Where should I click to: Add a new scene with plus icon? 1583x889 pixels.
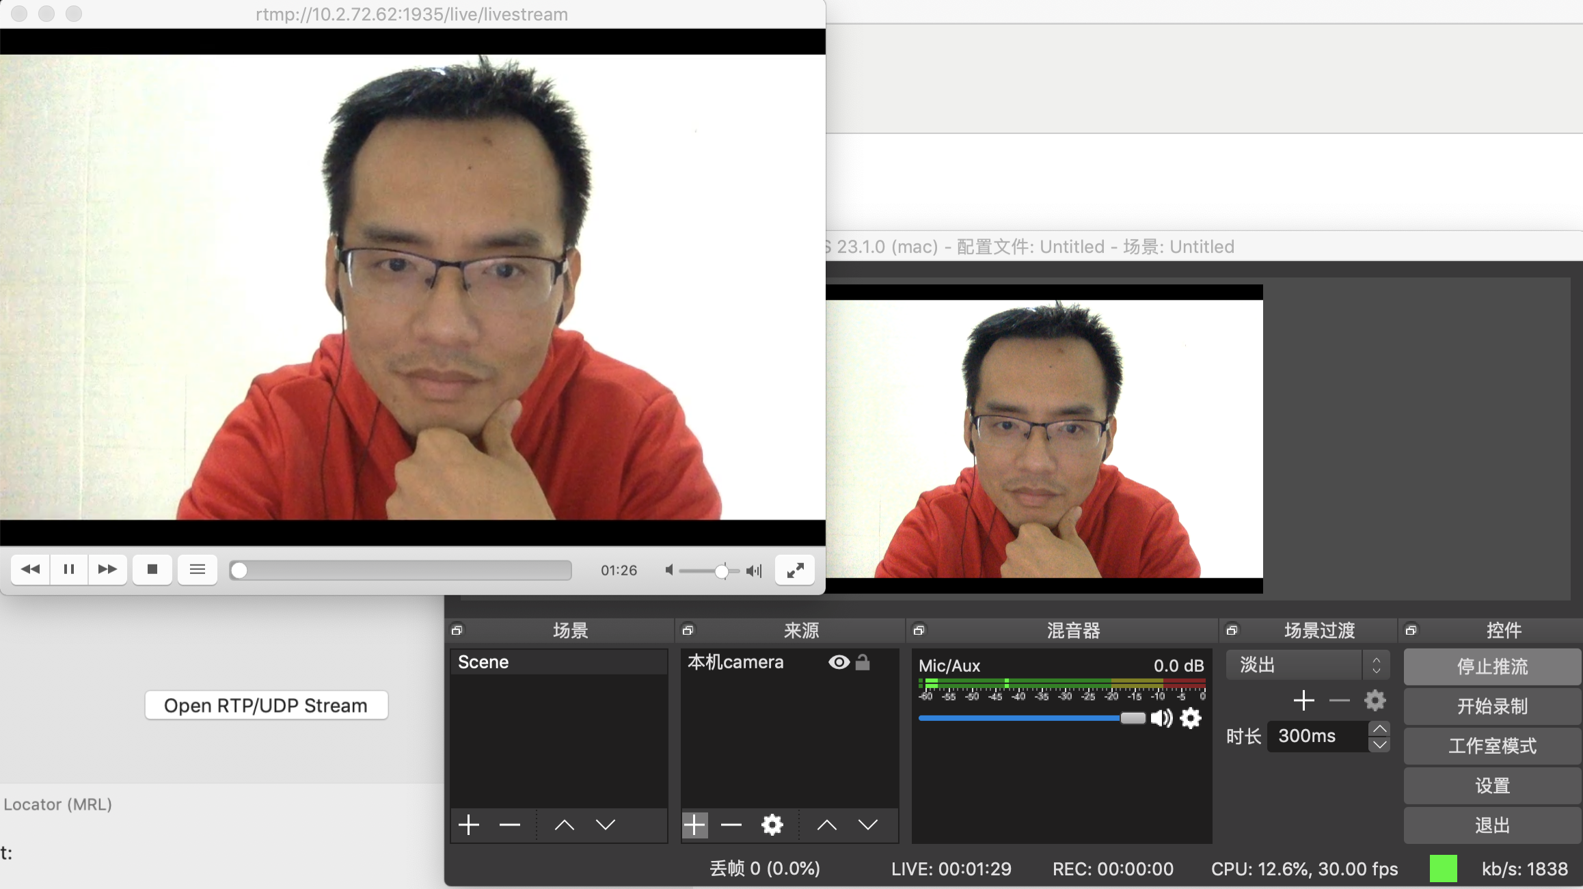[x=469, y=825]
